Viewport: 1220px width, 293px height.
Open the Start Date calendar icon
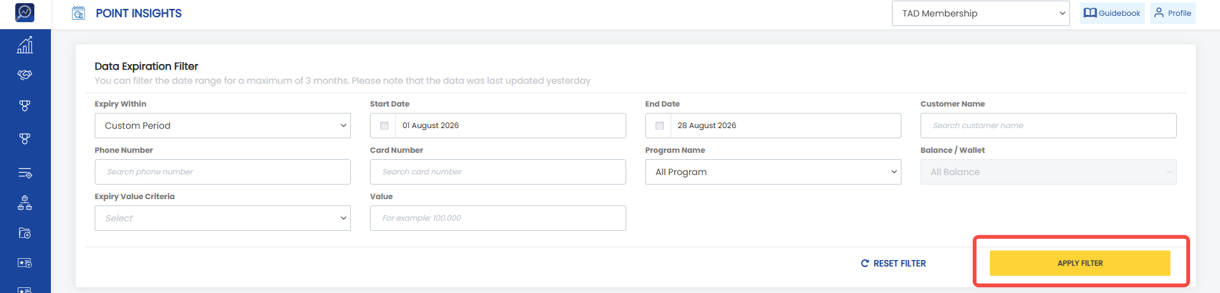click(384, 126)
